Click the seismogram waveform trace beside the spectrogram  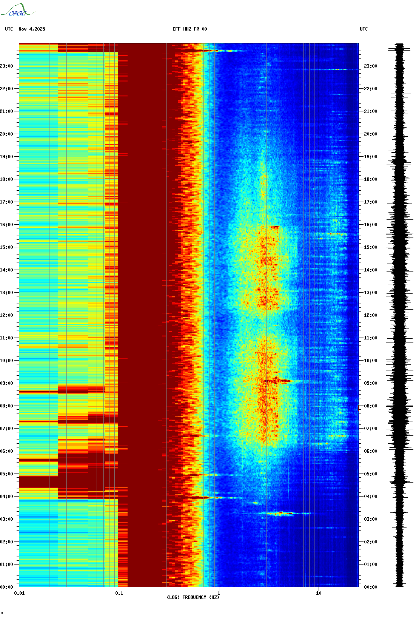coord(399,315)
